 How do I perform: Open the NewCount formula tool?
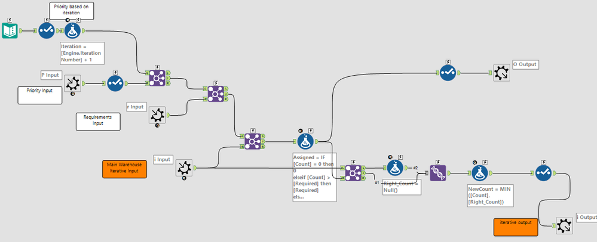pyautogui.click(x=480, y=173)
